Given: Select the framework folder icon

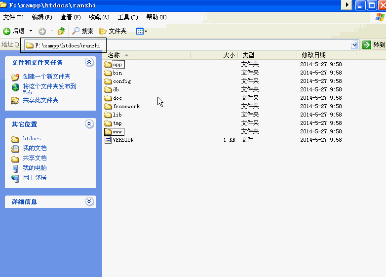Looking at the screenshot, I should pyautogui.click(x=108, y=106).
